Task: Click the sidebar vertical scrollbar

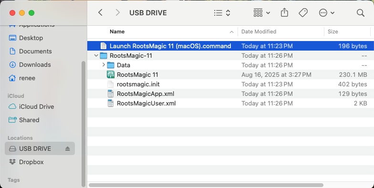Action: (83, 124)
